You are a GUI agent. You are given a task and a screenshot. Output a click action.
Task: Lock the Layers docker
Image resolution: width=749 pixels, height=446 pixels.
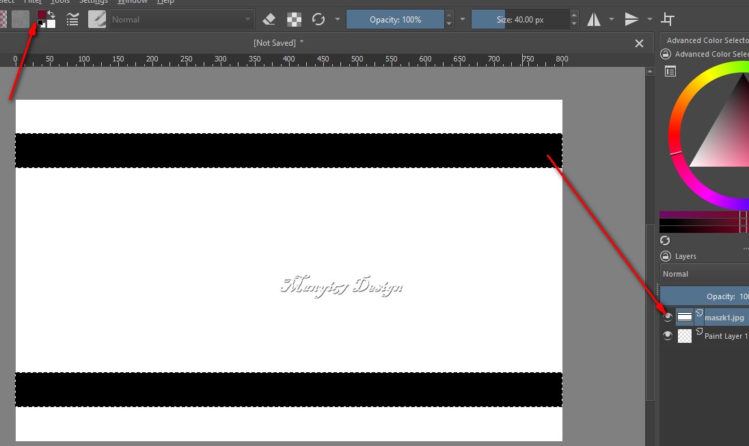pyautogui.click(x=666, y=256)
